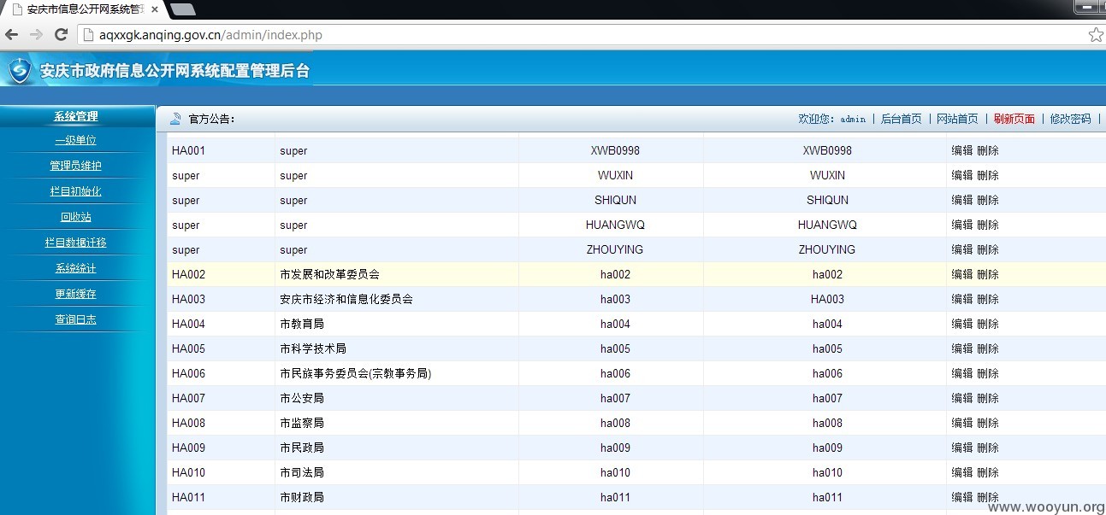Click 编辑 for 市司法局 row

(962, 472)
